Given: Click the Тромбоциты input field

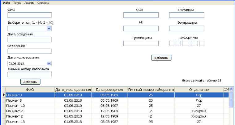Looking at the screenshot, I should (x=141, y=43).
